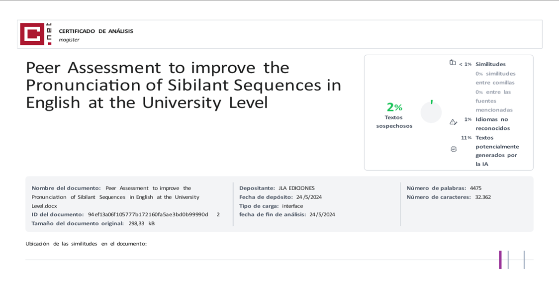Image resolution: width=559 pixels, height=286 pixels.
Task: Click the Ubicación de las similitudes label
Action: pyautogui.click(x=86, y=244)
